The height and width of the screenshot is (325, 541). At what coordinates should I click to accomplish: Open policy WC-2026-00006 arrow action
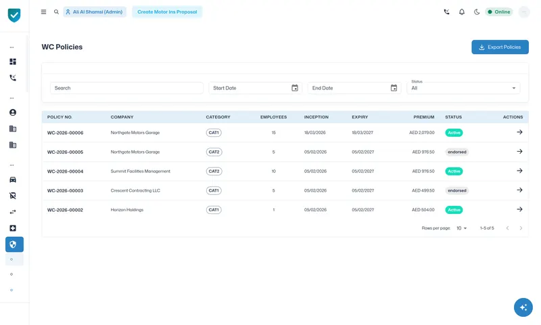tap(519, 132)
